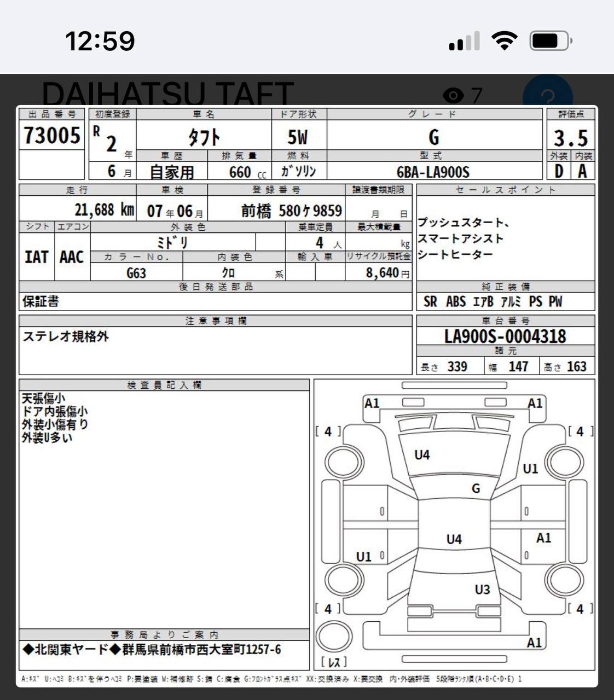
Task: Tap the 12:59 clock in status bar
Action: [100, 41]
